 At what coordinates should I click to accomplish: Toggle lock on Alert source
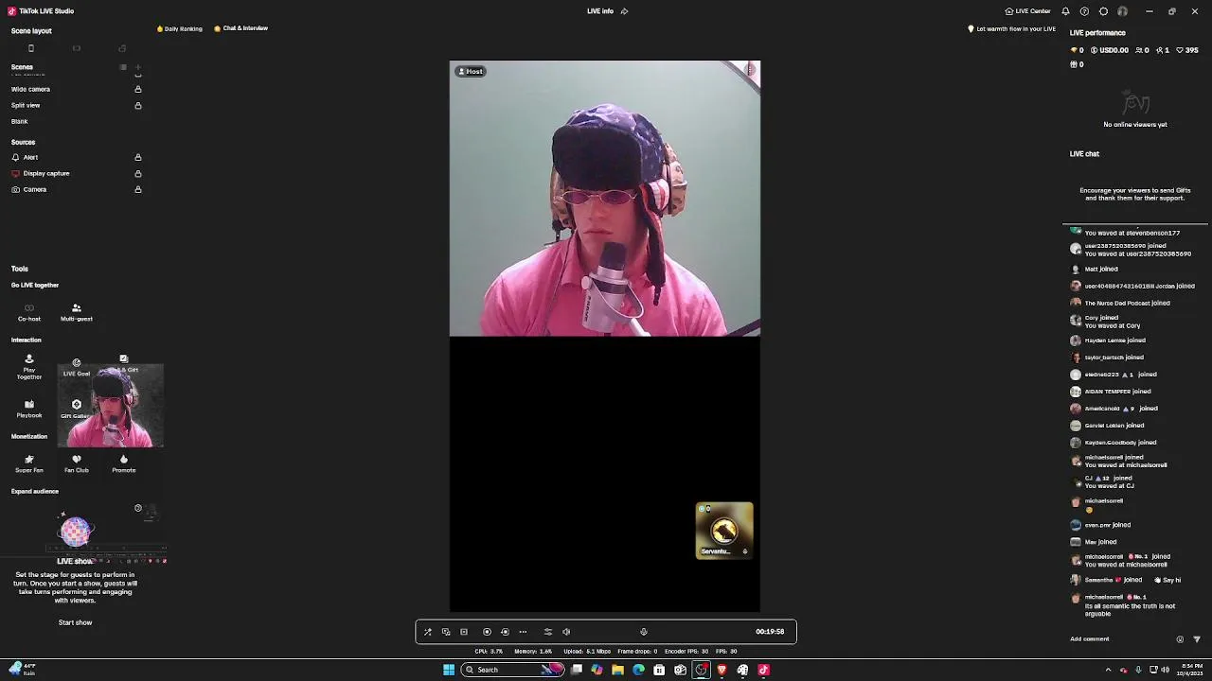[x=138, y=157]
